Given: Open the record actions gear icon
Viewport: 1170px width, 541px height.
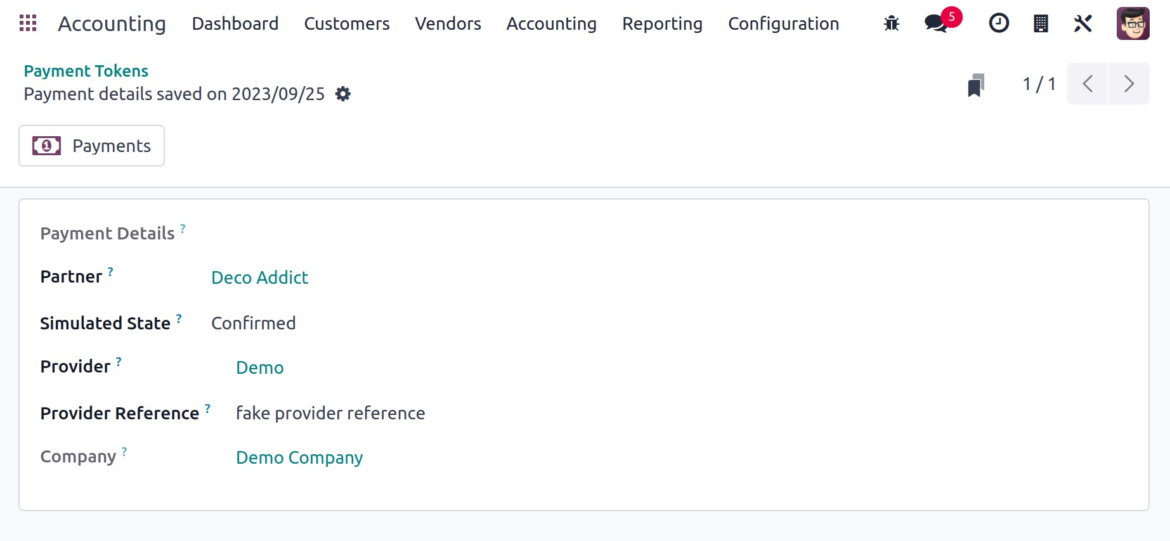Looking at the screenshot, I should pos(343,94).
